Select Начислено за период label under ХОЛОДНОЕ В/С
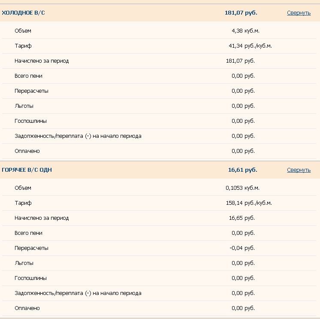The width and height of the screenshot is (320, 319). tap(42, 61)
